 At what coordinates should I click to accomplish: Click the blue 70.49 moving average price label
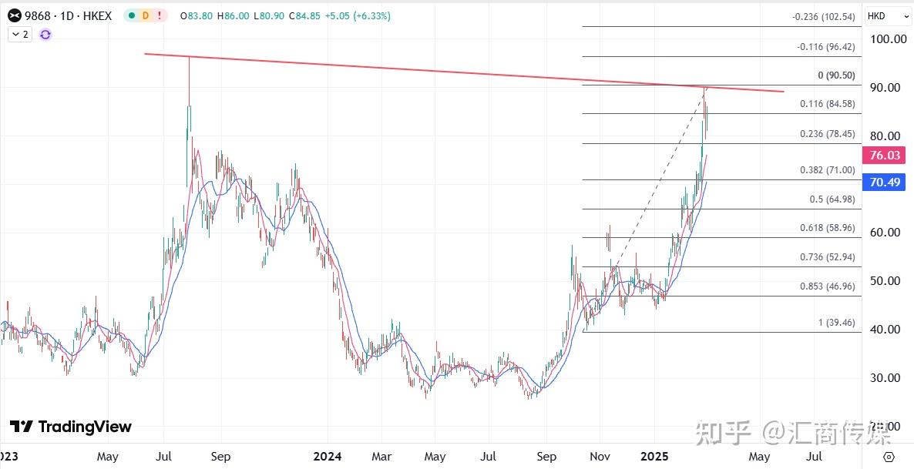pyautogui.click(x=885, y=183)
